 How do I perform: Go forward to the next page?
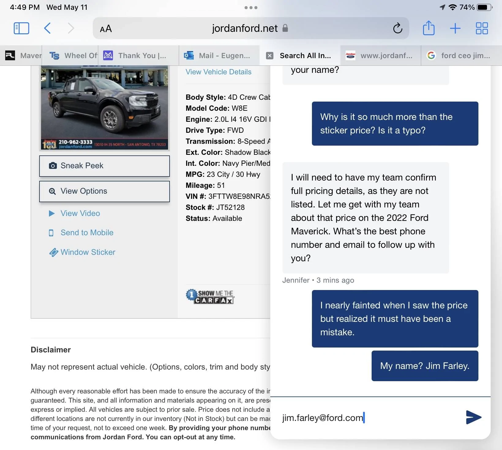pos(71,28)
